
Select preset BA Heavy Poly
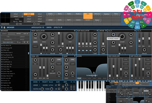[5, 85]
